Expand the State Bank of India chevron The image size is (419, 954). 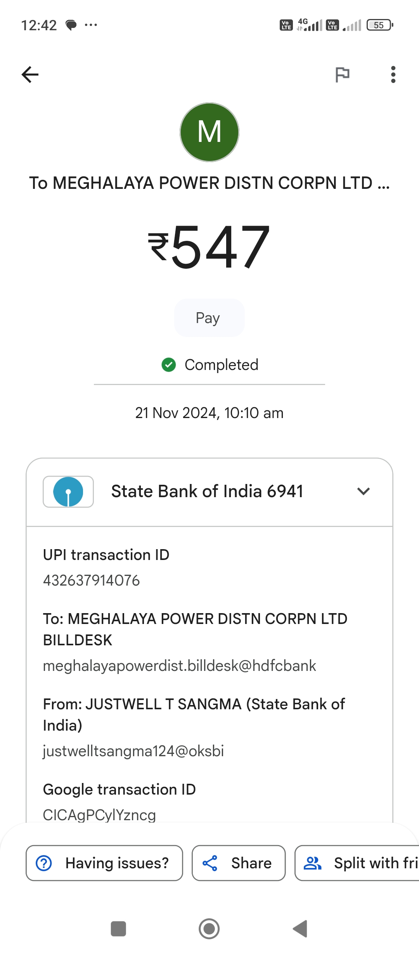(364, 491)
